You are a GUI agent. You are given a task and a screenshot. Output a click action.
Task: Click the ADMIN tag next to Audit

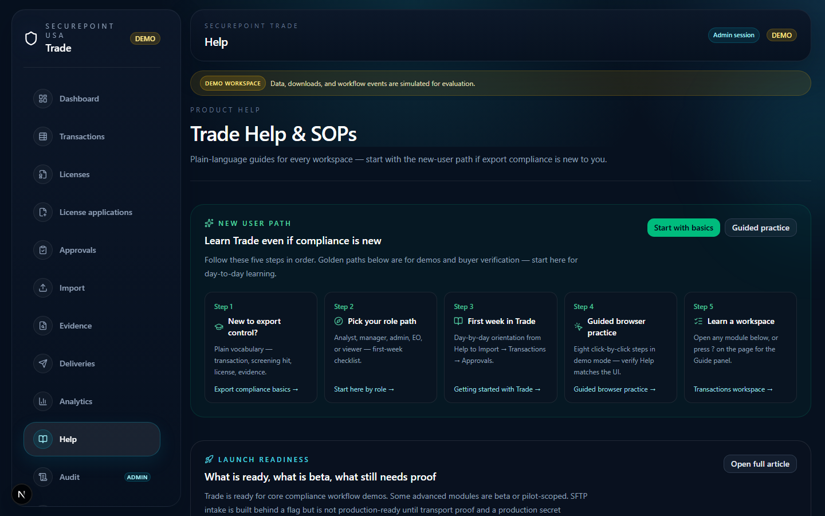click(x=137, y=477)
